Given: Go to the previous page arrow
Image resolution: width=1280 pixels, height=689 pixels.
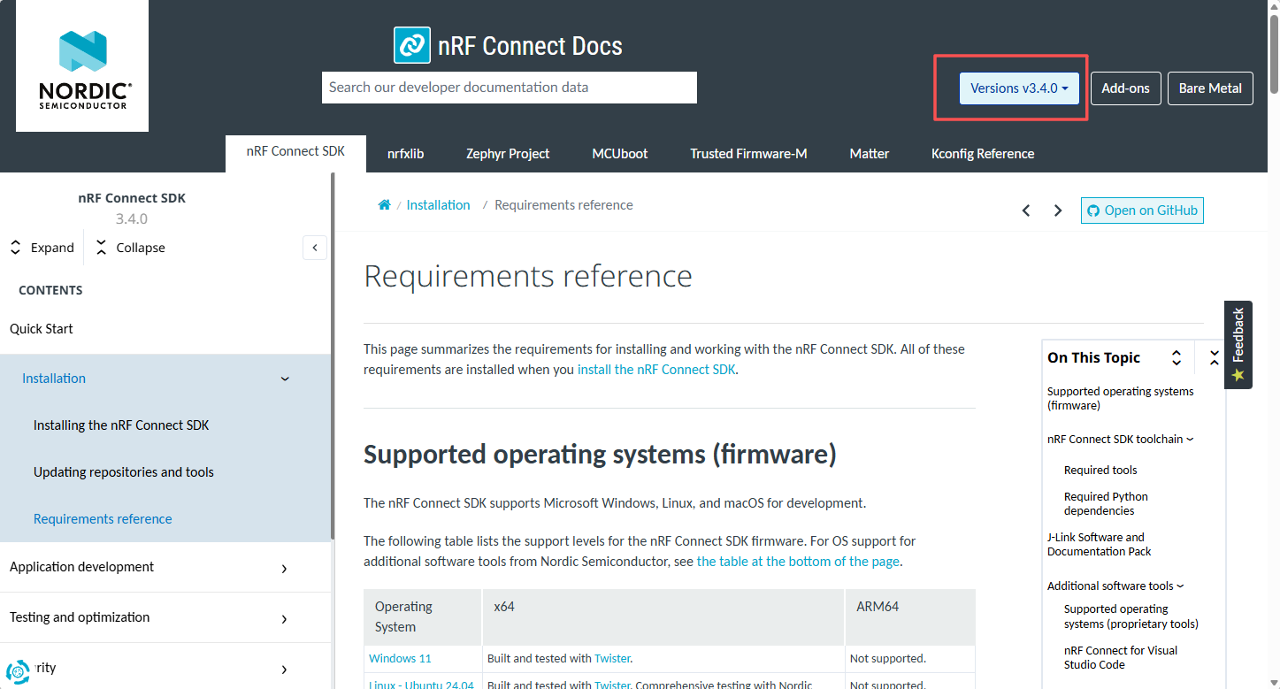Looking at the screenshot, I should (1026, 211).
